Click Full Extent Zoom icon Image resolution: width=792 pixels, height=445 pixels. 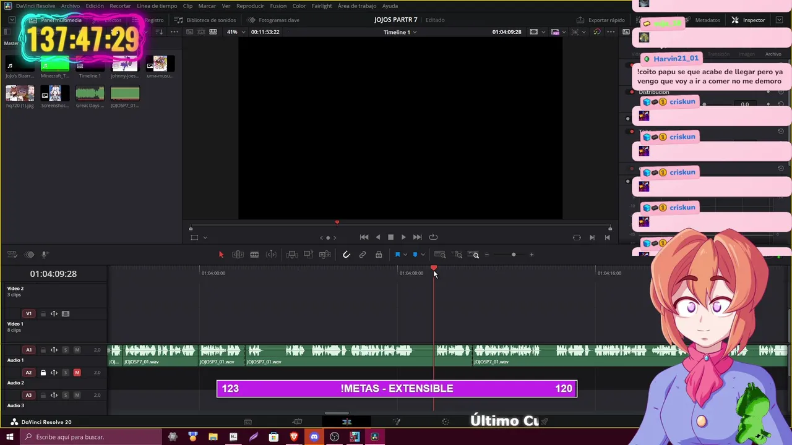(x=440, y=255)
